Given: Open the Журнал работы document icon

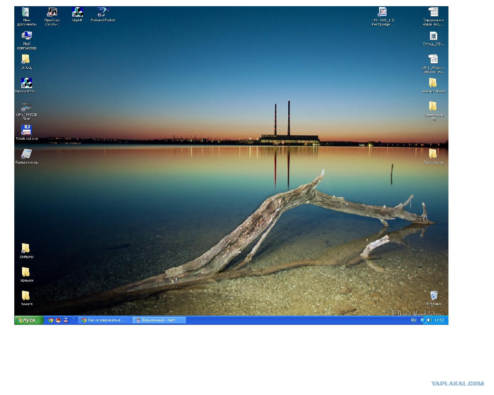Looking at the screenshot, I should point(433,64).
